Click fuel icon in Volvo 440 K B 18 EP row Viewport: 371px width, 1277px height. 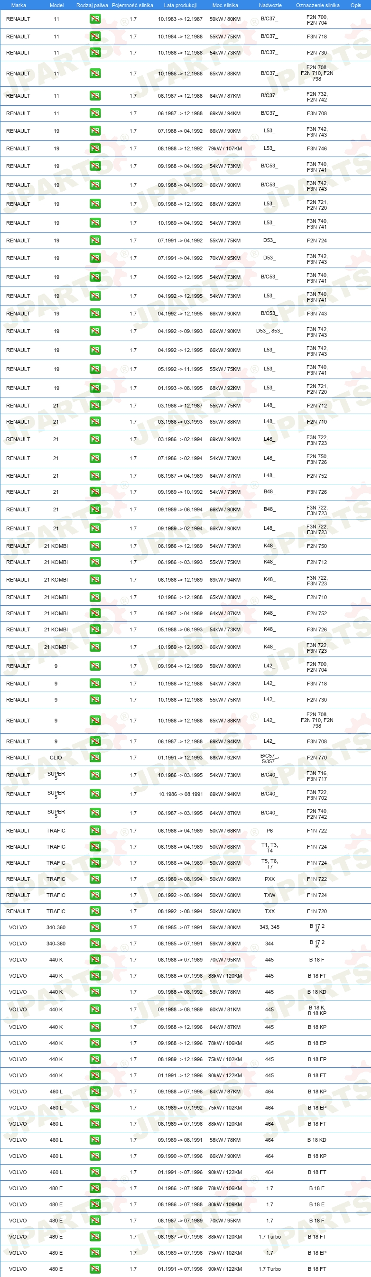[95, 1043]
